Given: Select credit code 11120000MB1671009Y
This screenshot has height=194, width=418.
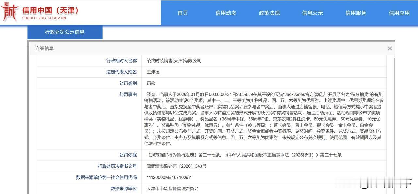Looking at the screenshot, I should point(169,177).
